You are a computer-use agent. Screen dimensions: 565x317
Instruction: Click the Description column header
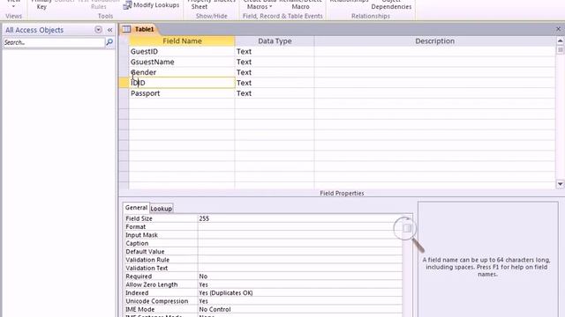pyautogui.click(x=434, y=41)
